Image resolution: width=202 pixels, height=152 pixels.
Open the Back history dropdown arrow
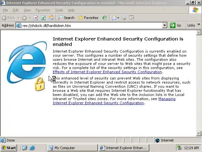[18, 18]
